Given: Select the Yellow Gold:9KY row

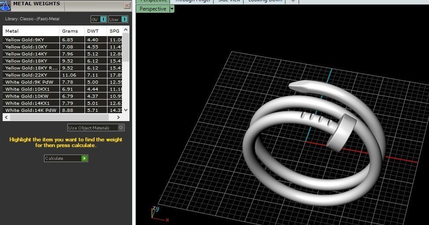Looking at the screenshot, I should [x=63, y=40].
